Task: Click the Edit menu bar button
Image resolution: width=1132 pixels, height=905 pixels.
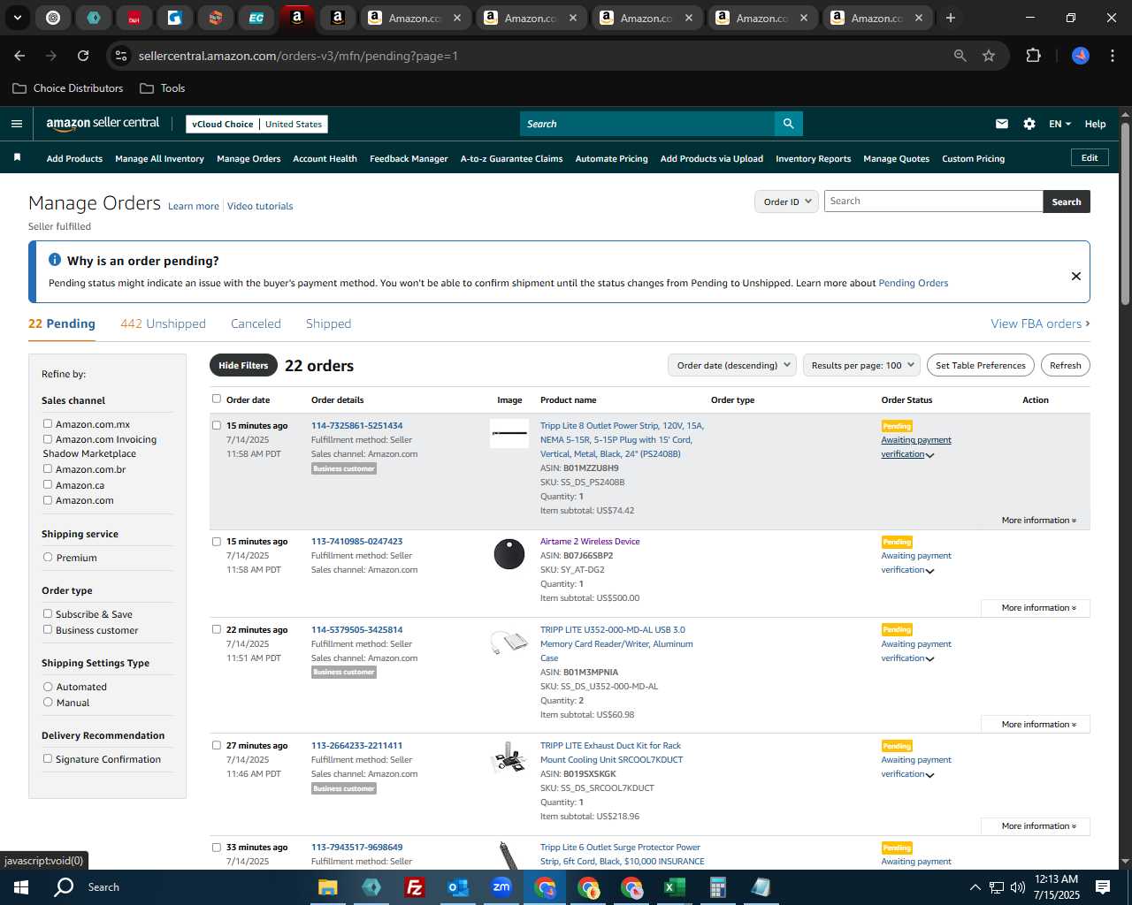Action: pyautogui.click(x=1090, y=157)
